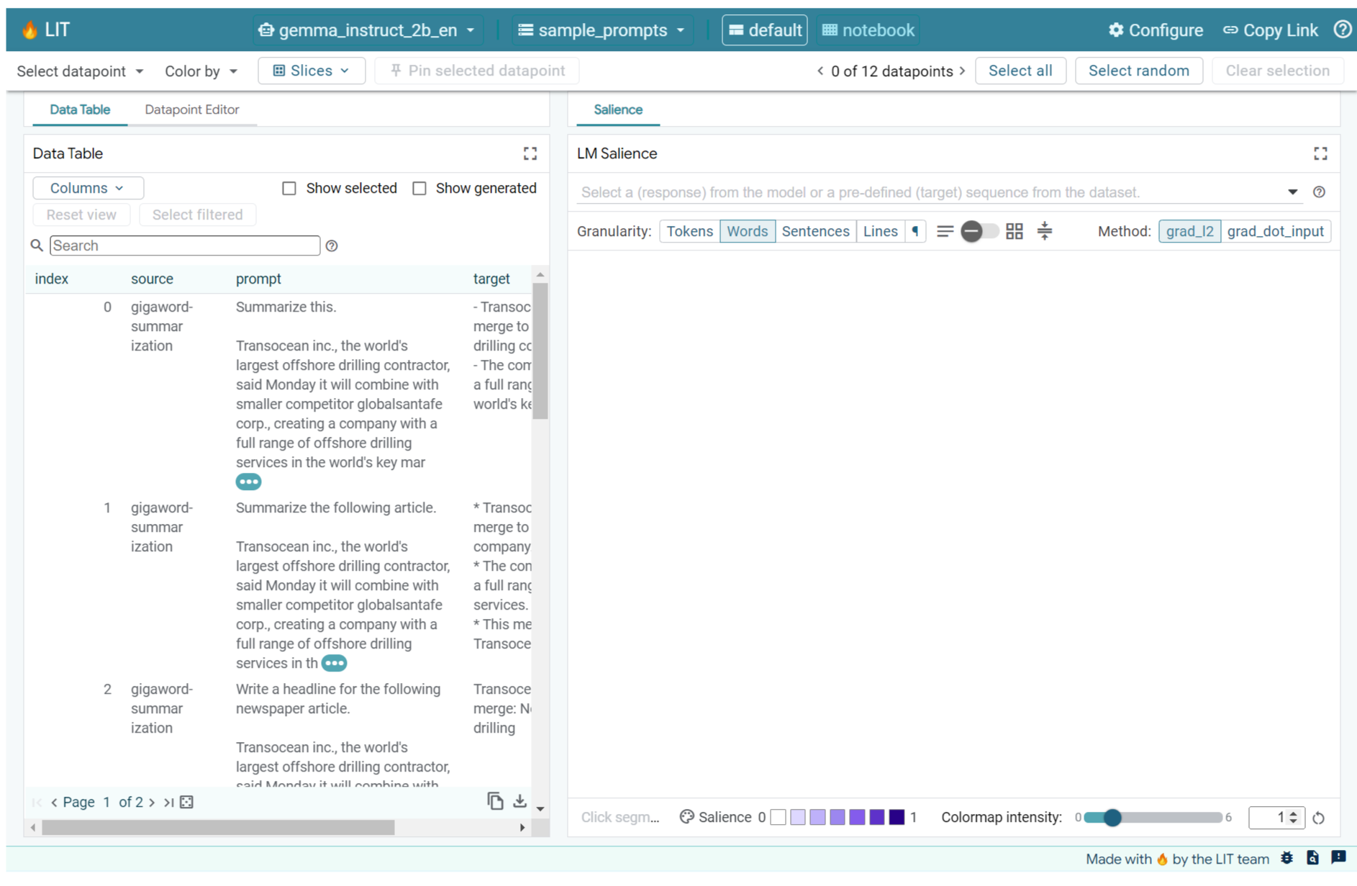Open the gemma_instruct_2b_en model dropdown
This screenshot has height=886, width=1357.
[x=367, y=30]
